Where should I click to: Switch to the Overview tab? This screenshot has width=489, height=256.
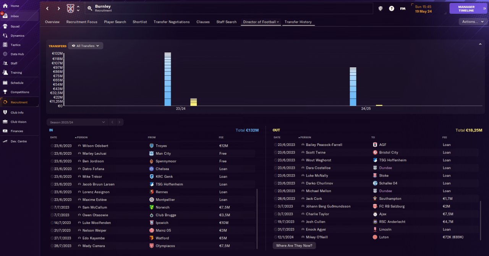point(52,22)
